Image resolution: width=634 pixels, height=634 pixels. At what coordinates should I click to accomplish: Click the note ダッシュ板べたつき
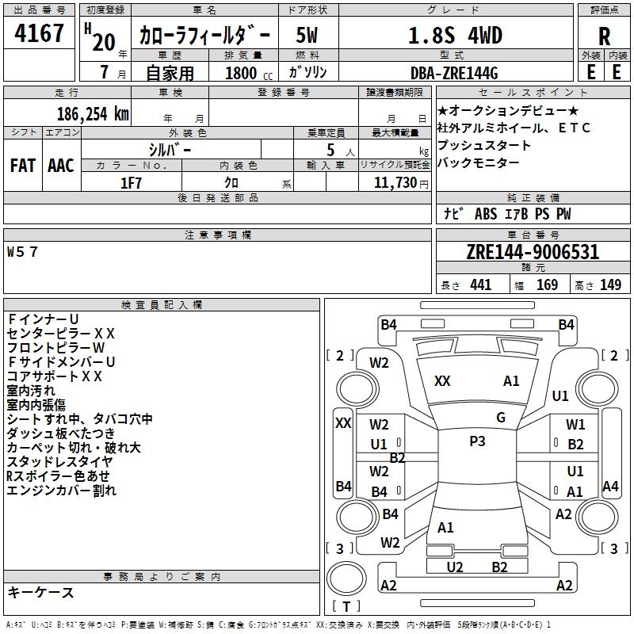pyautogui.click(x=61, y=433)
